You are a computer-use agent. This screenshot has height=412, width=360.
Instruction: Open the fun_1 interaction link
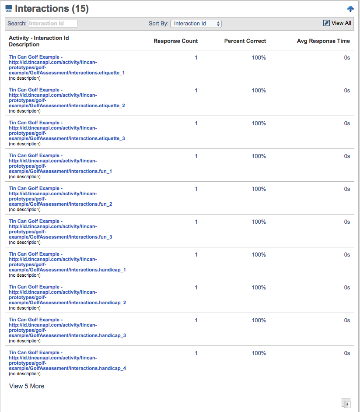[x=60, y=163]
